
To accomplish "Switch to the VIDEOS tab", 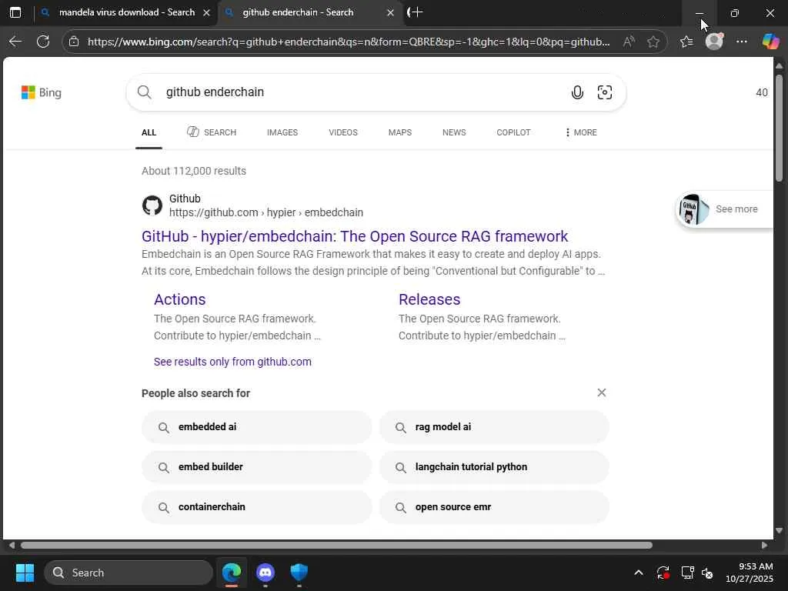I will (x=343, y=132).
